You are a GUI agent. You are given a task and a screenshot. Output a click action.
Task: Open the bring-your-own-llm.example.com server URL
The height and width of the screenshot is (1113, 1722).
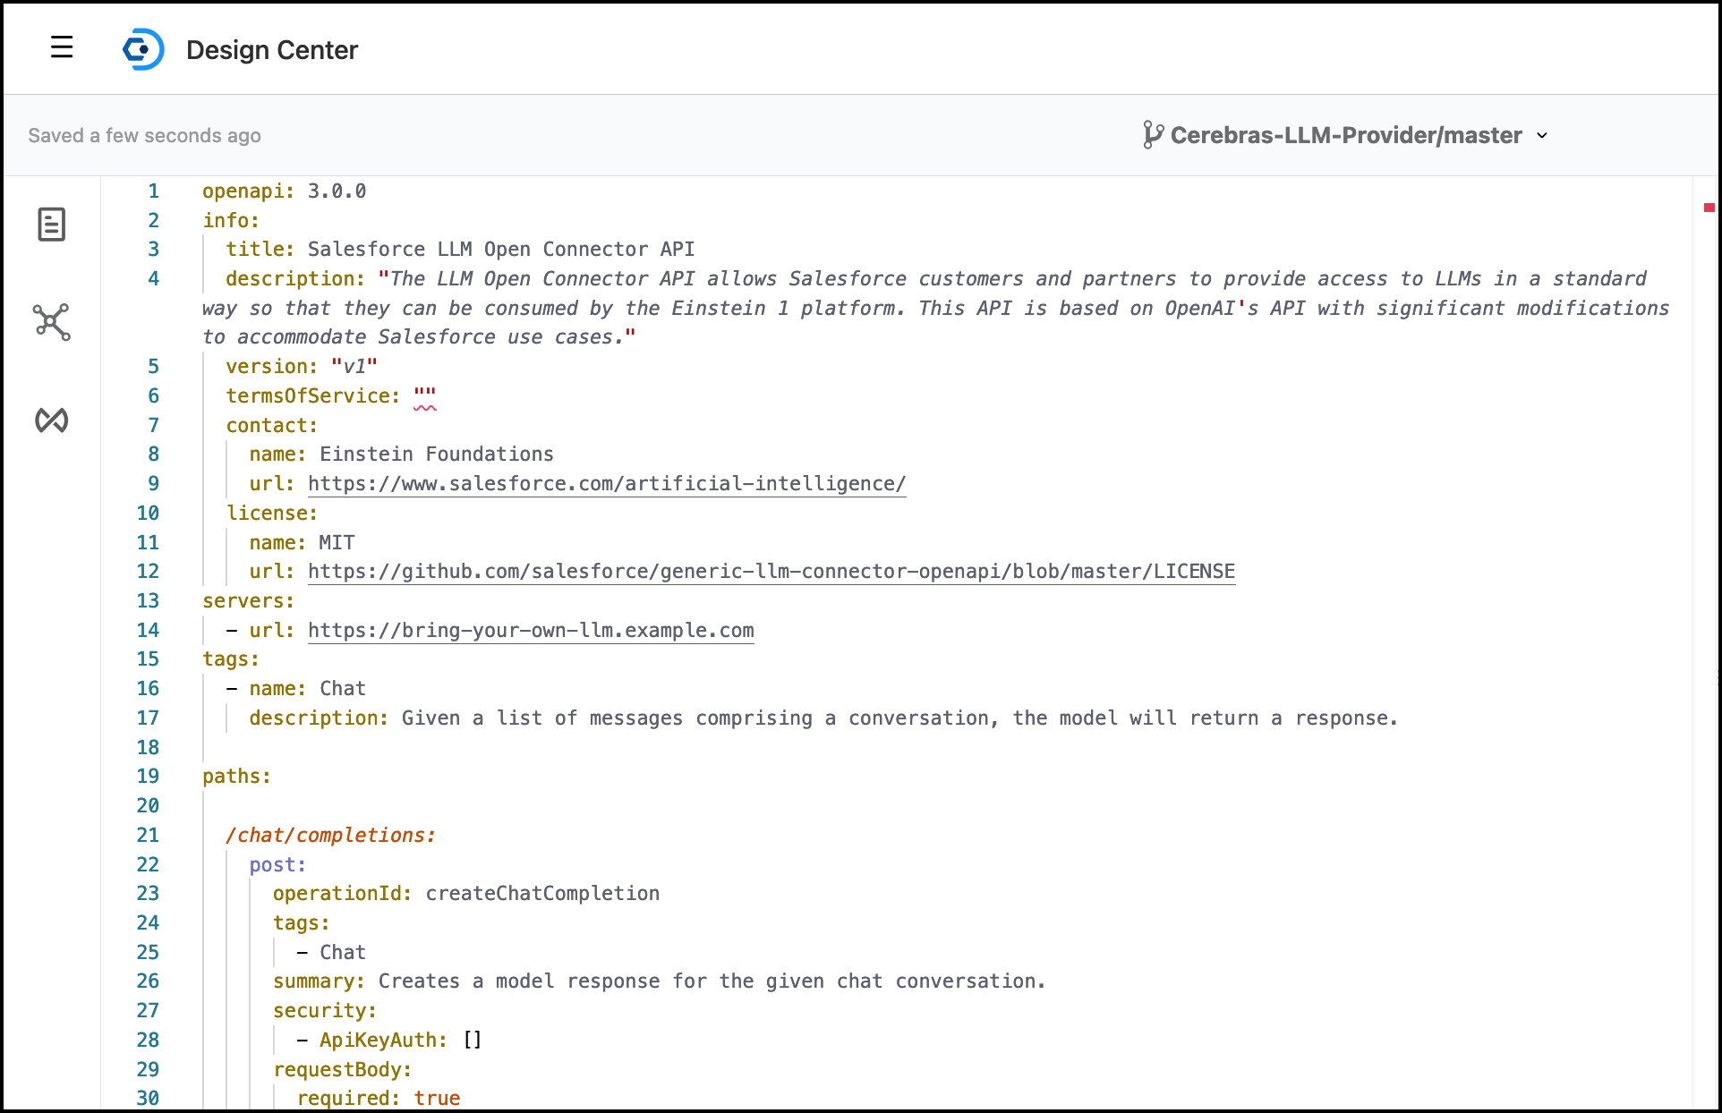click(531, 631)
